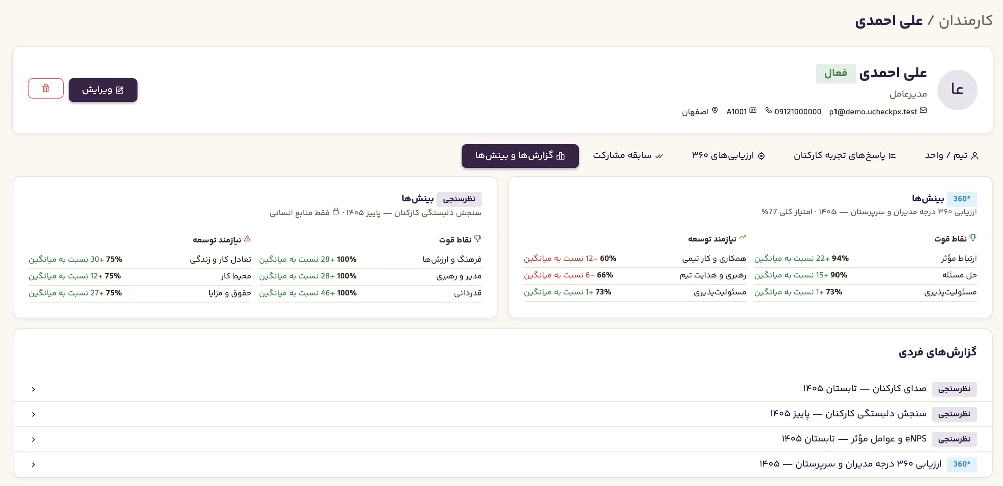Click the red trash delete button

pyautogui.click(x=46, y=89)
